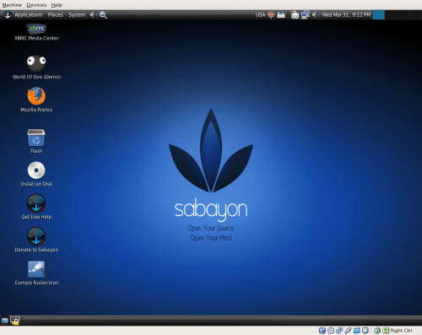Click the clock showing Wed Mar 31
Image resolution: width=422 pixels, height=335 pixels.
click(x=346, y=15)
